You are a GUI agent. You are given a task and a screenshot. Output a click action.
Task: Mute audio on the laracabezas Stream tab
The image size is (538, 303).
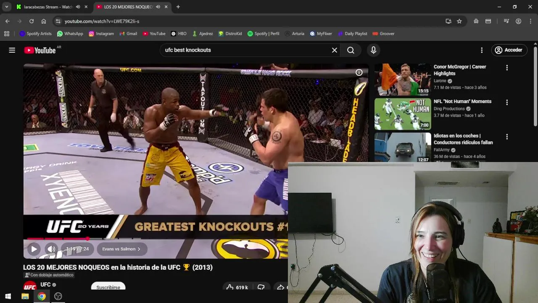78,7
